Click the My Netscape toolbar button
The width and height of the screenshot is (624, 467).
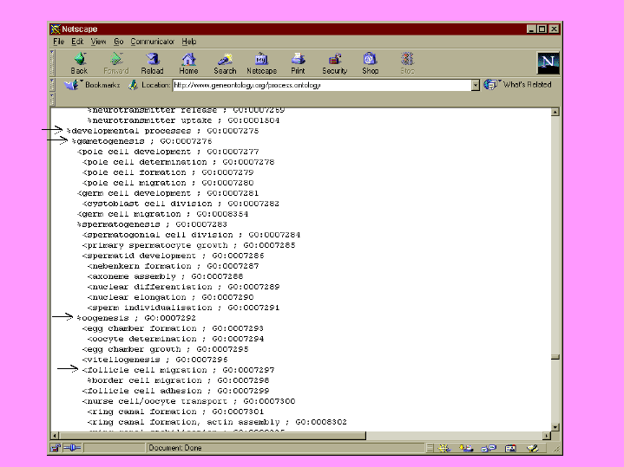261,62
